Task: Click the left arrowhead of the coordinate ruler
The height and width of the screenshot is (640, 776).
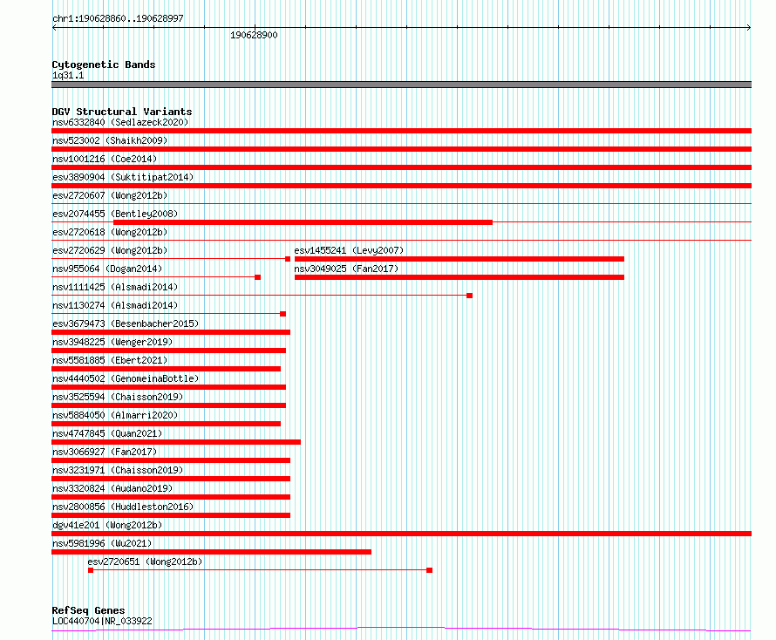Action: [54, 28]
